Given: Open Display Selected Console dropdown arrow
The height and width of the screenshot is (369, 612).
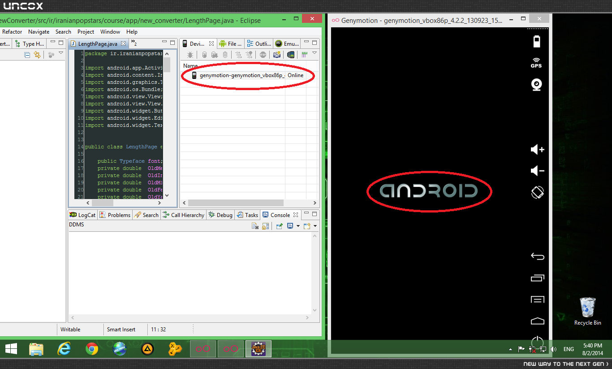Looking at the screenshot, I should click(297, 226).
